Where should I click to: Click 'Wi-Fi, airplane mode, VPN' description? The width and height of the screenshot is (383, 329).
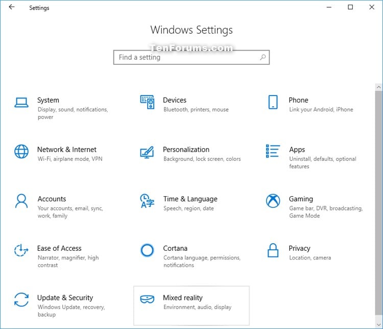pyautogui.click(x=70, y=159)
